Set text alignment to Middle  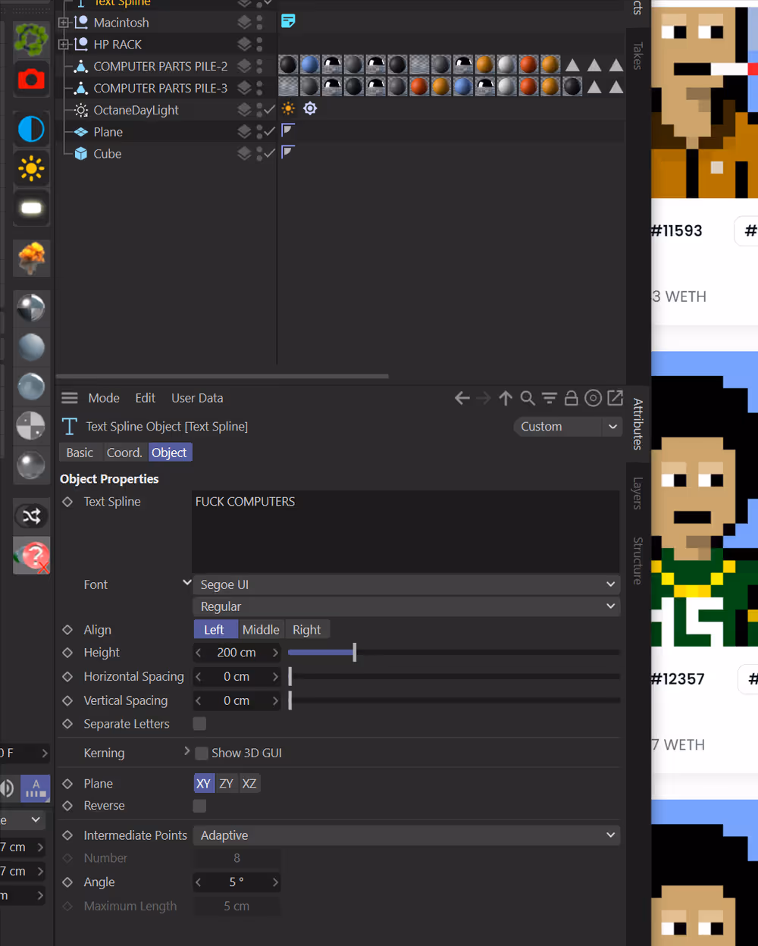click(261, 630)
